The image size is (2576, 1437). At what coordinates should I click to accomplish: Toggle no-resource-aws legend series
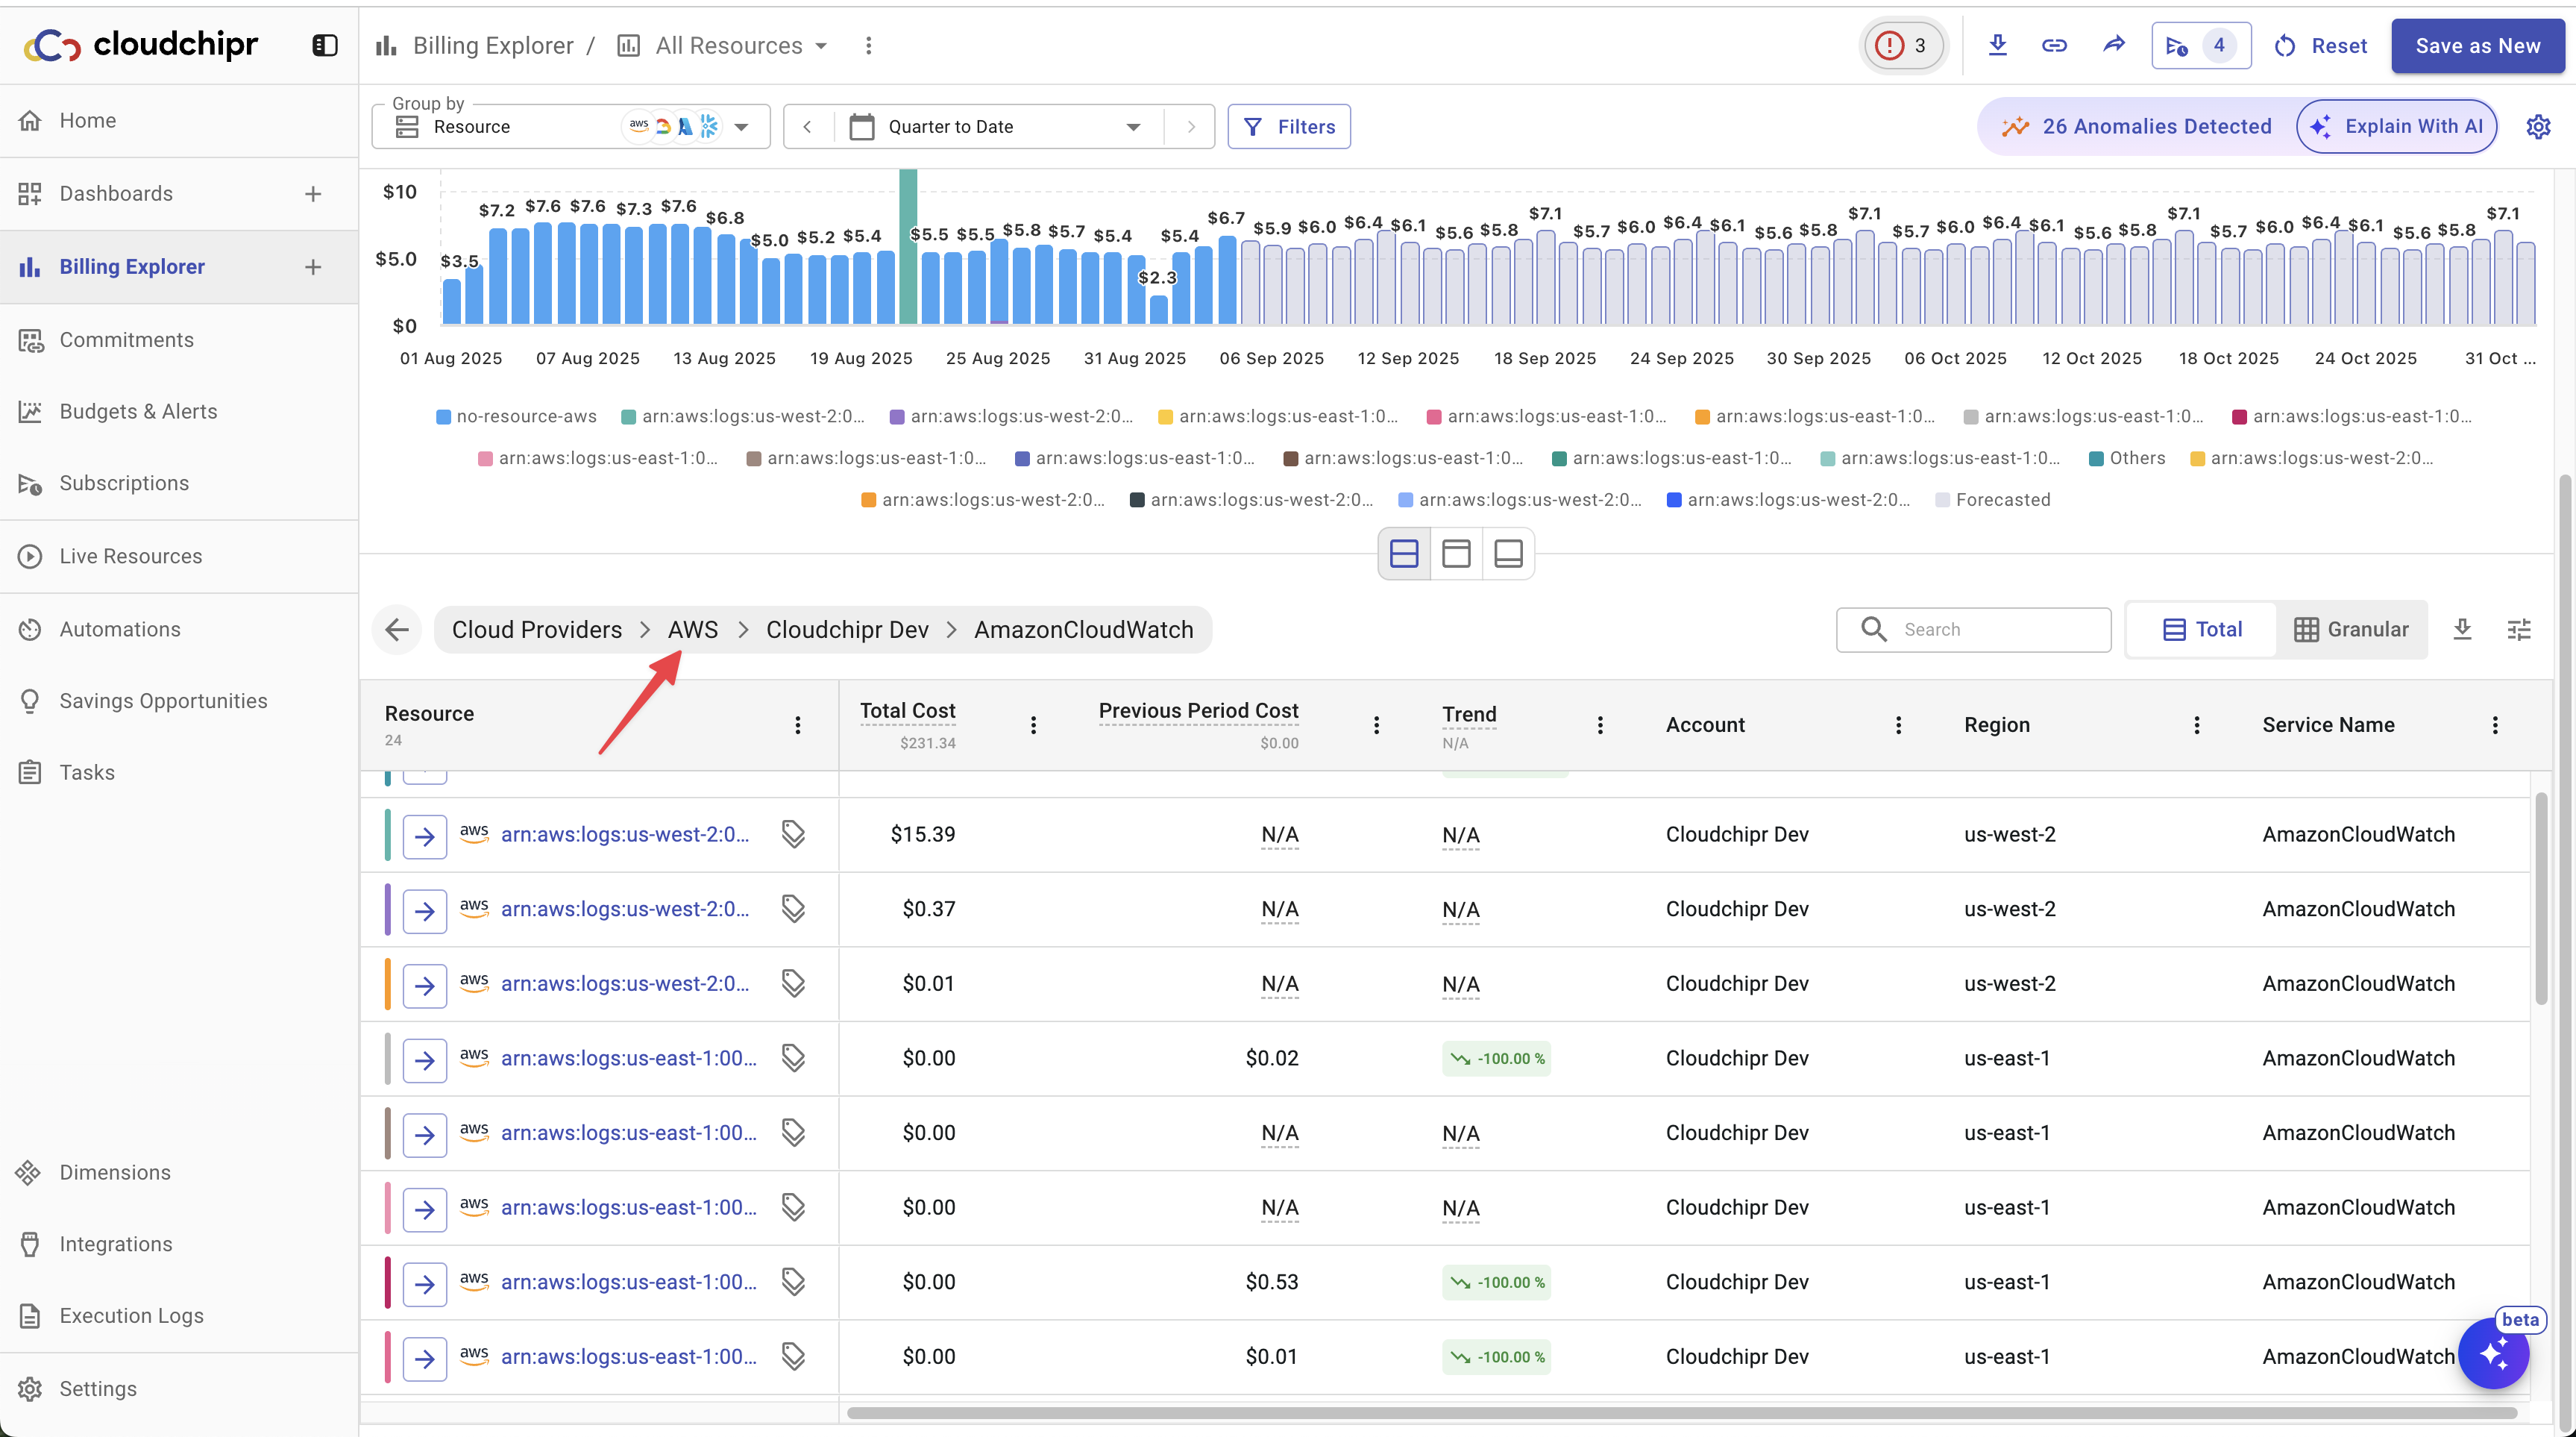pos(516,416)
